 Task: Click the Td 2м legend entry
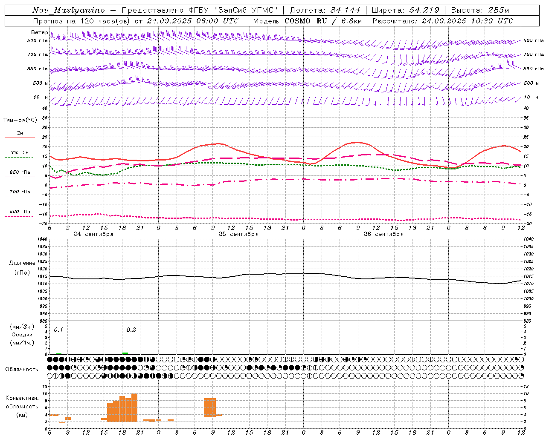20,152
